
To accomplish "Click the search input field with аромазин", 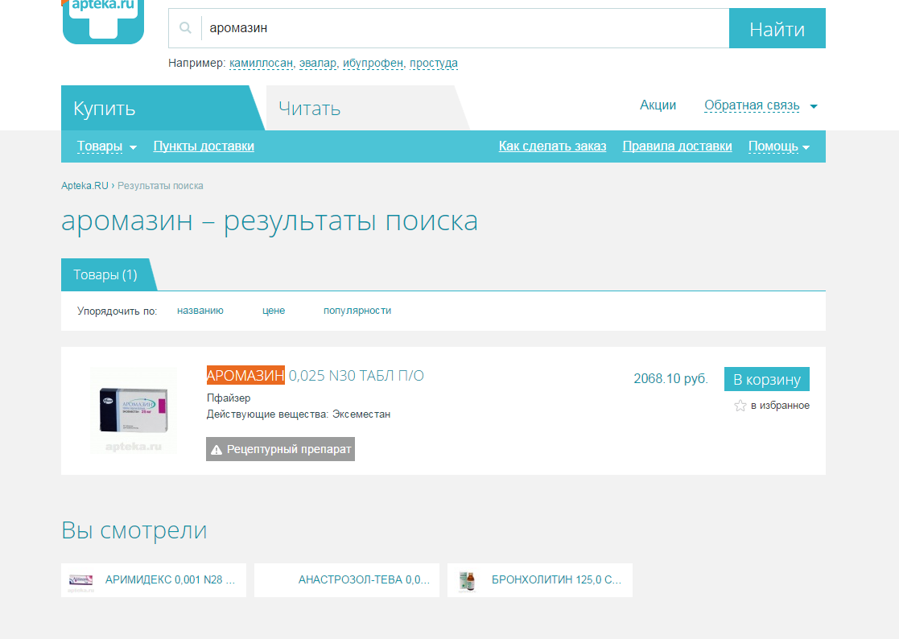I will (x=448, y=28).
